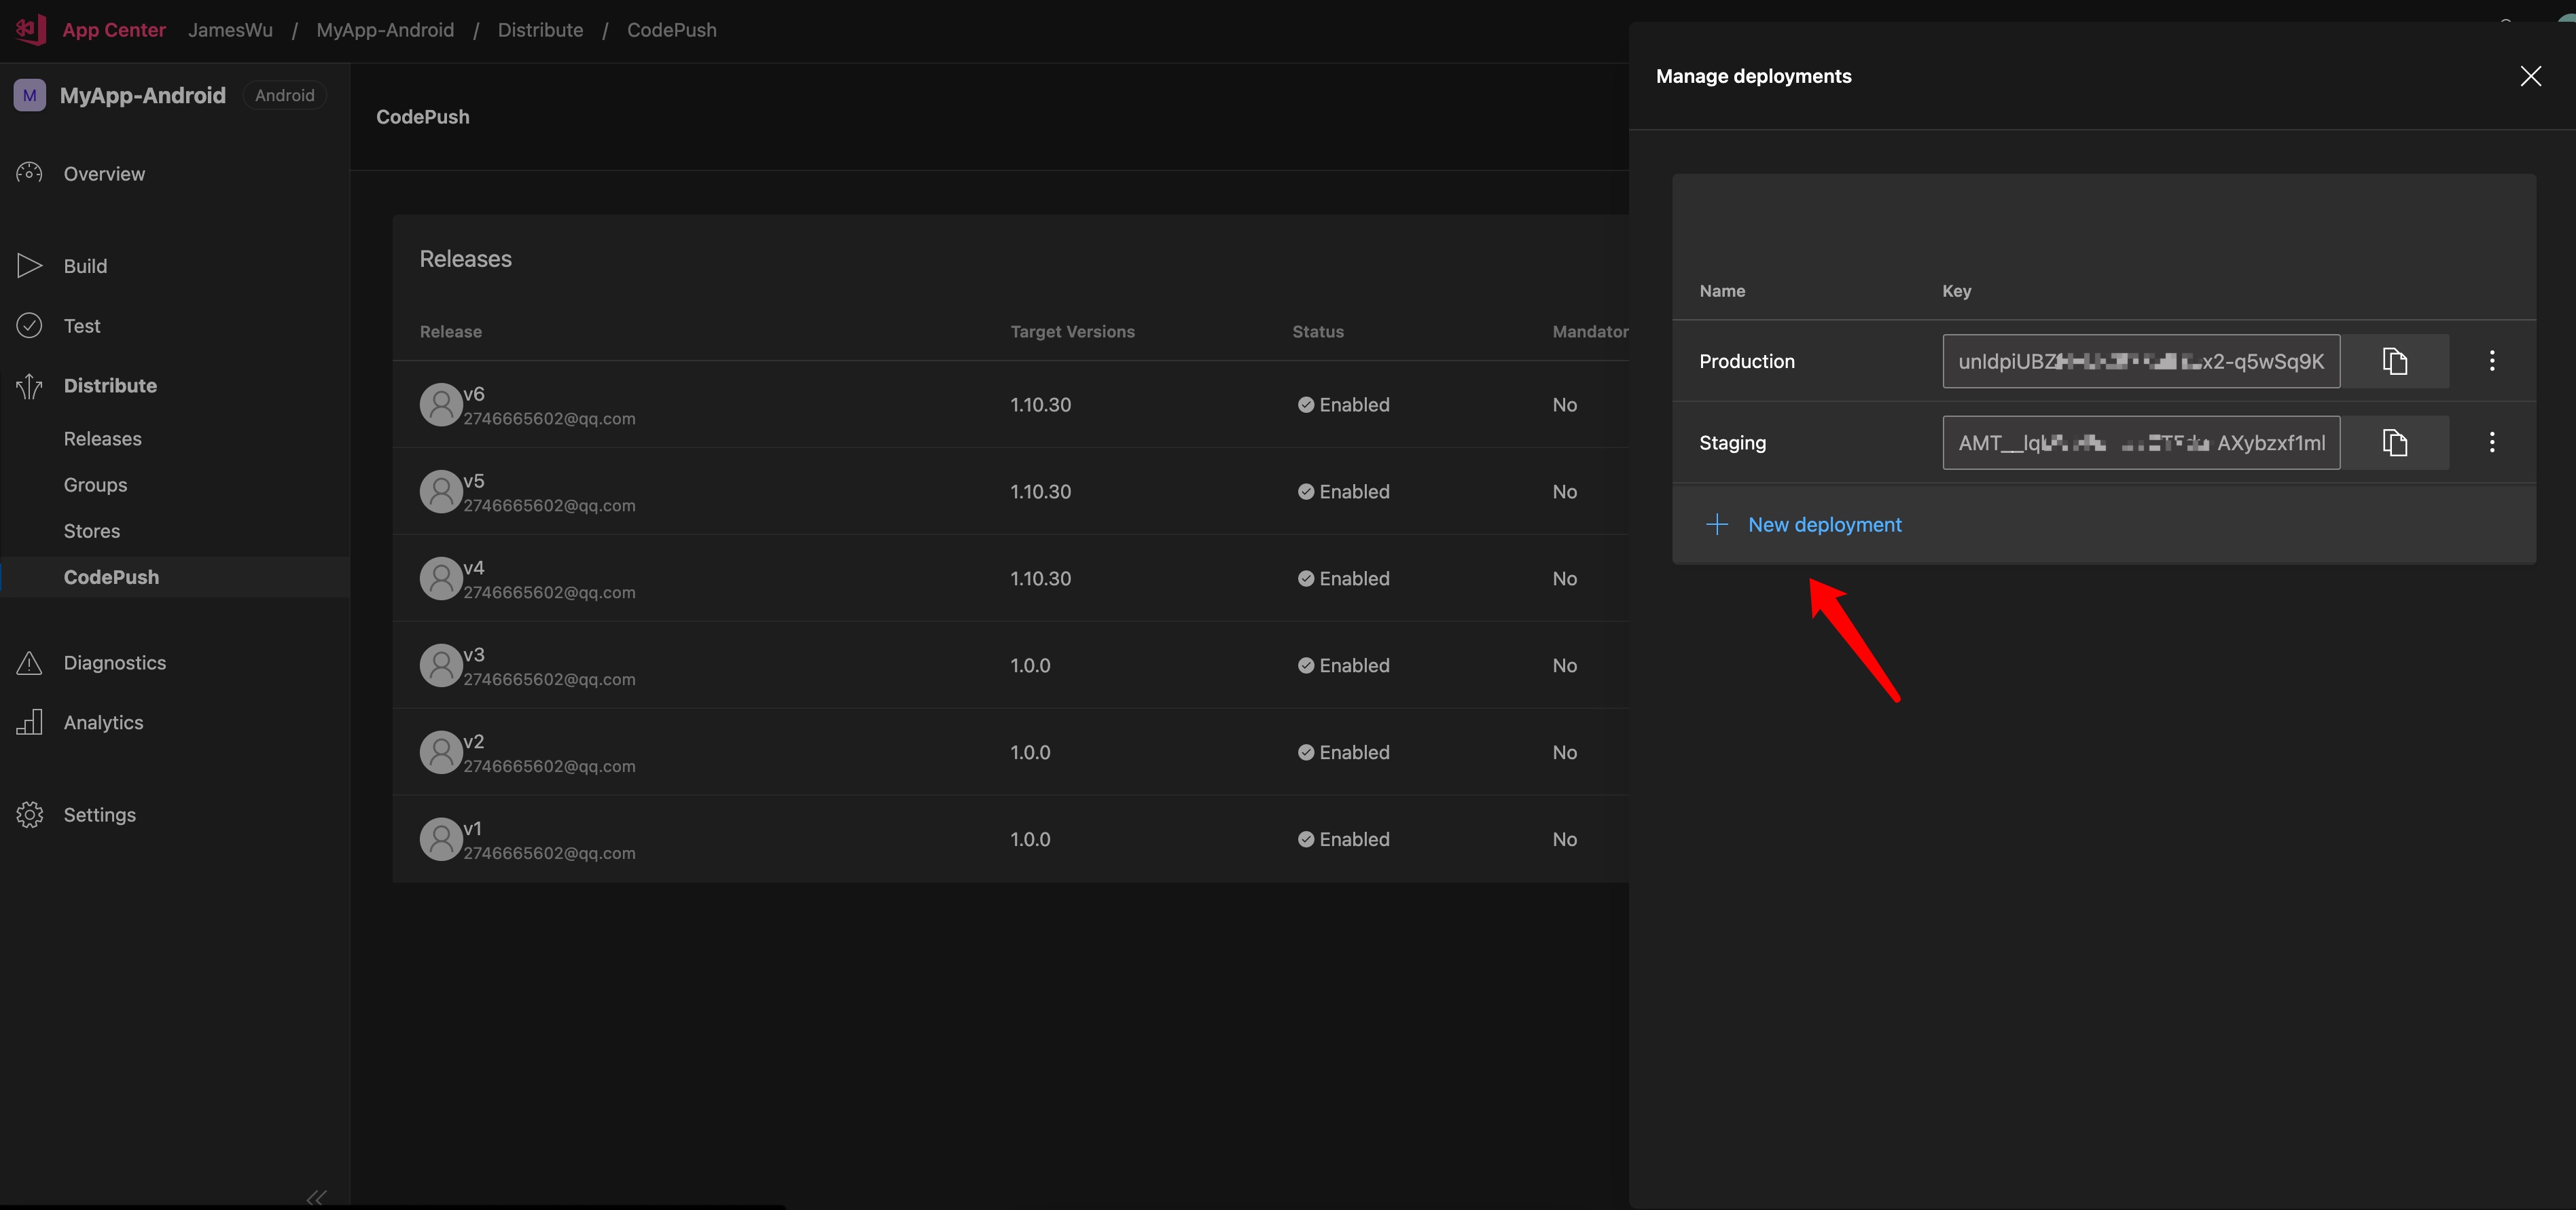The width and height of the screenshot is (2576, 1210).
Task: Focus the Staging key input field
Action: click(x=2141, y=443)
